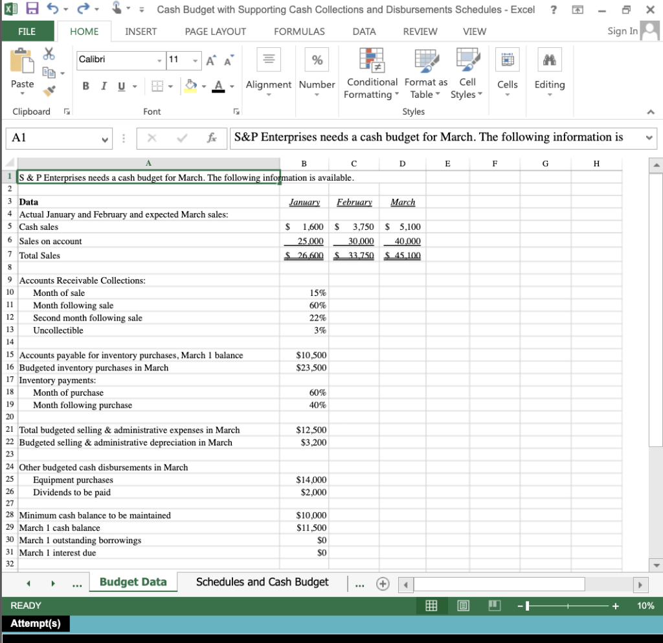663x643 pixels.
Task: Click Ribbon Display Options icon
Action: coord(578,9)
